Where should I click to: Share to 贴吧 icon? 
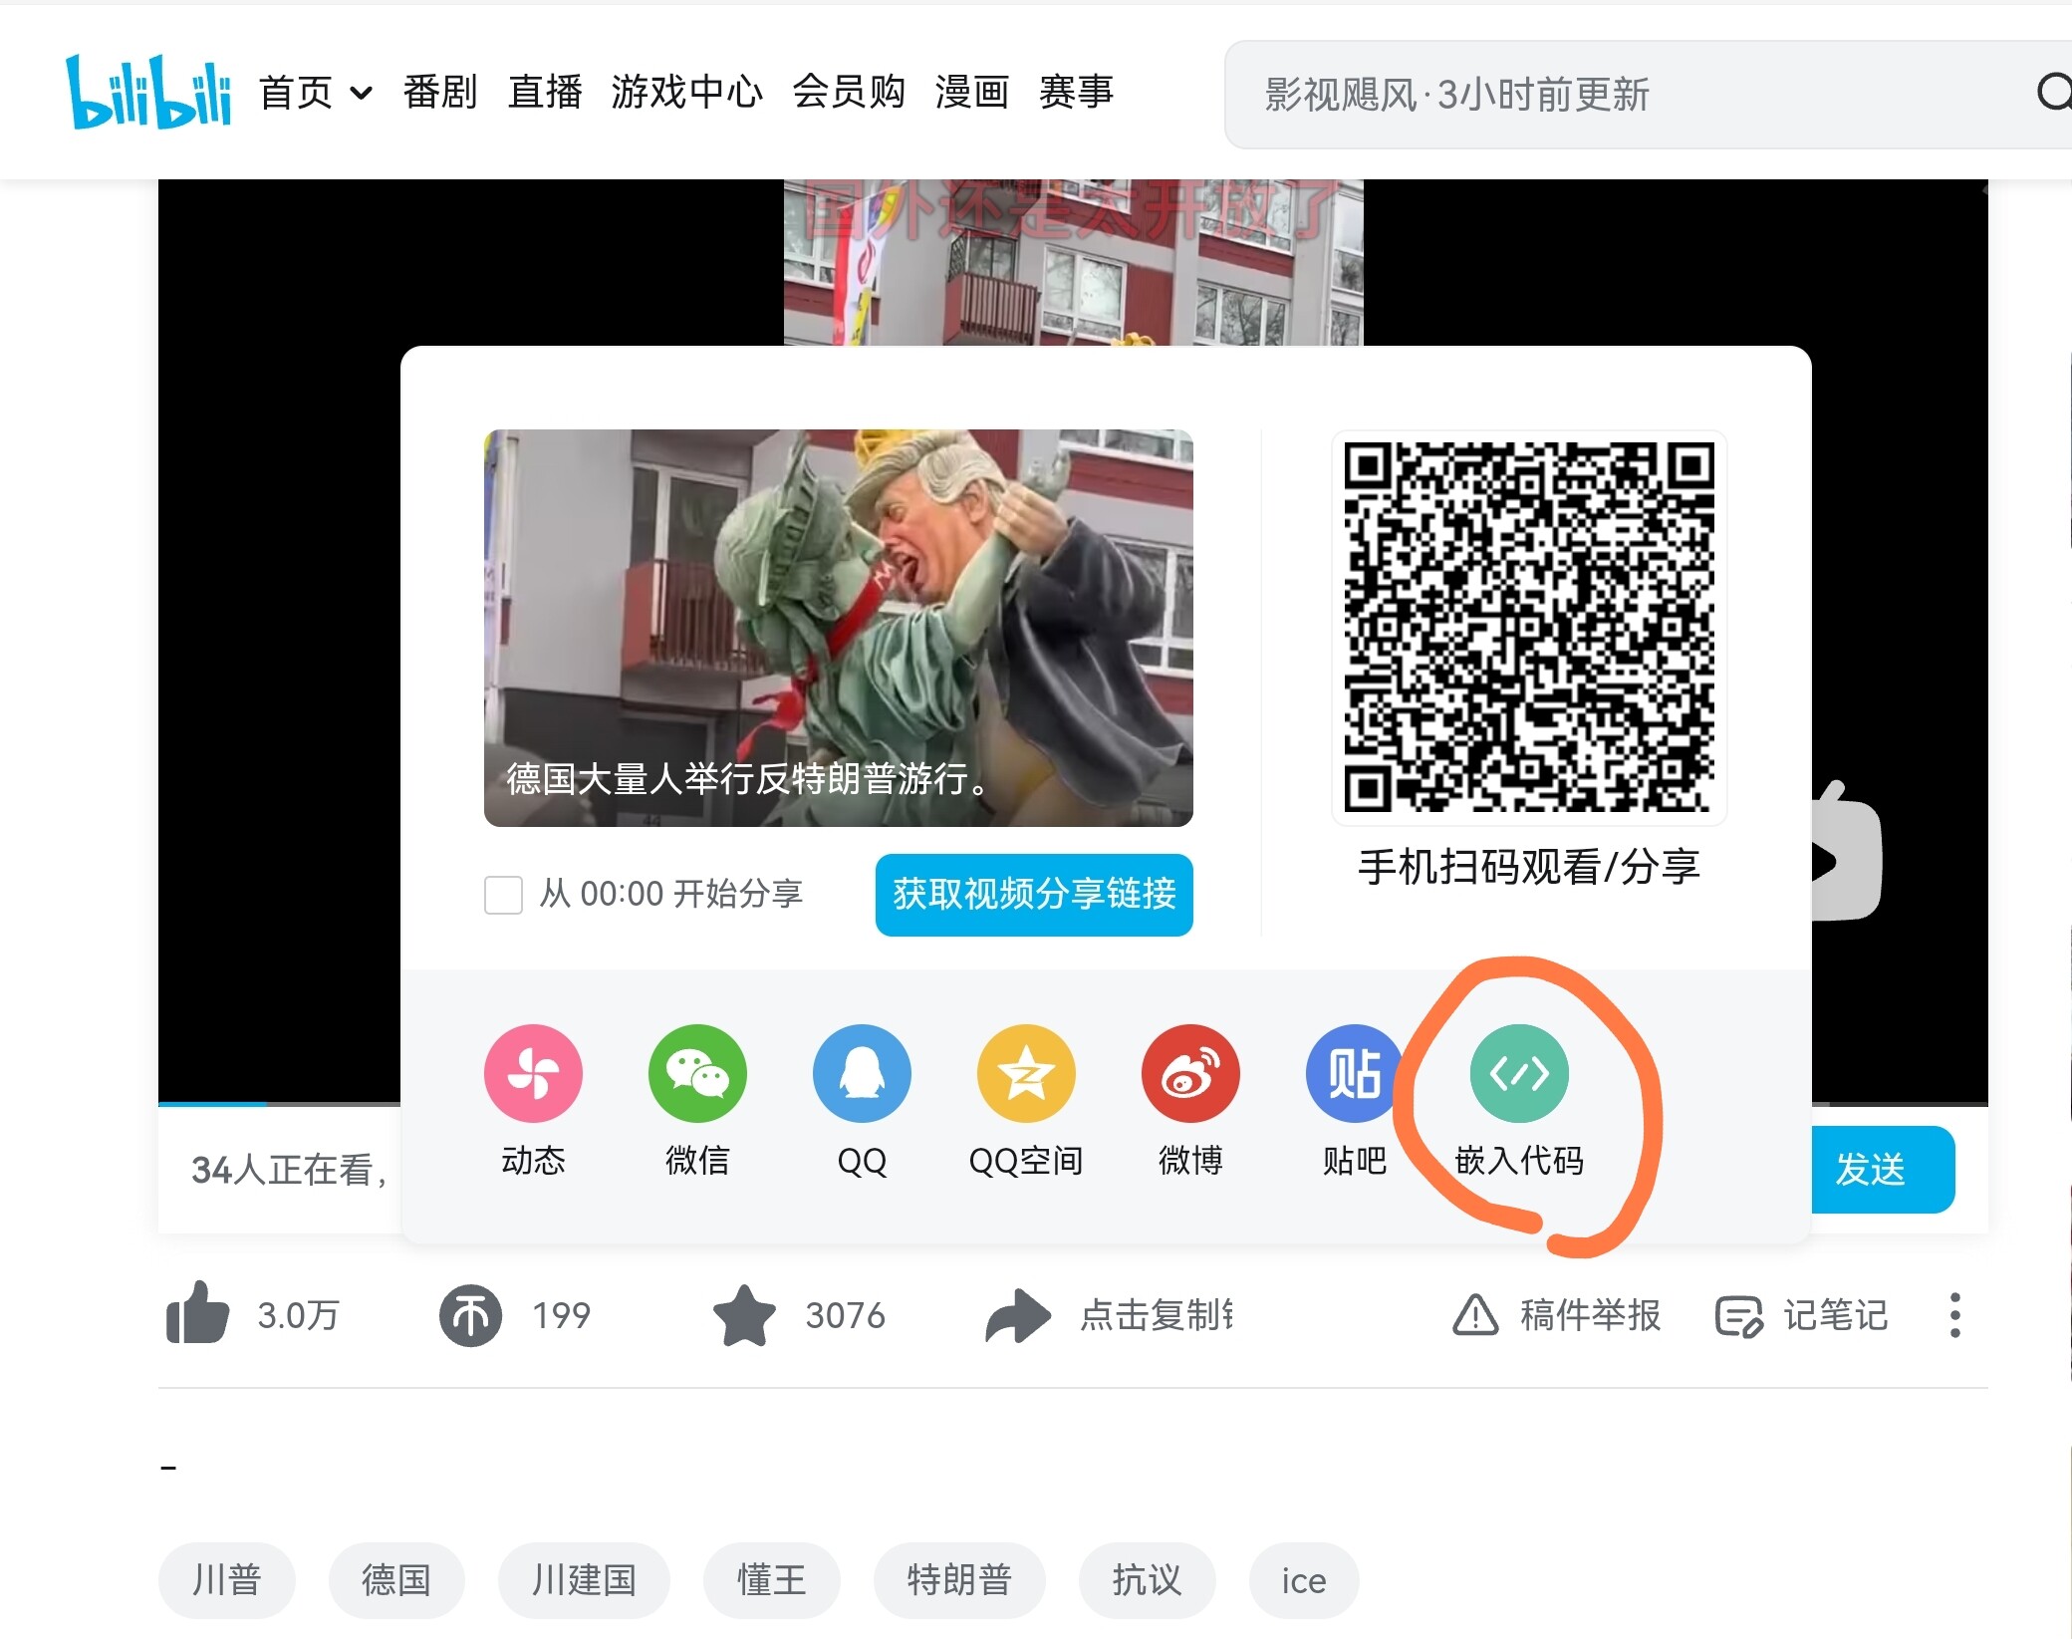[x=1354, y=1074]
